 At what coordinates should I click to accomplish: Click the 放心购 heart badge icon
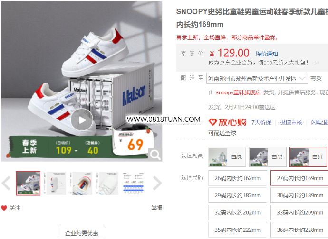213,122
